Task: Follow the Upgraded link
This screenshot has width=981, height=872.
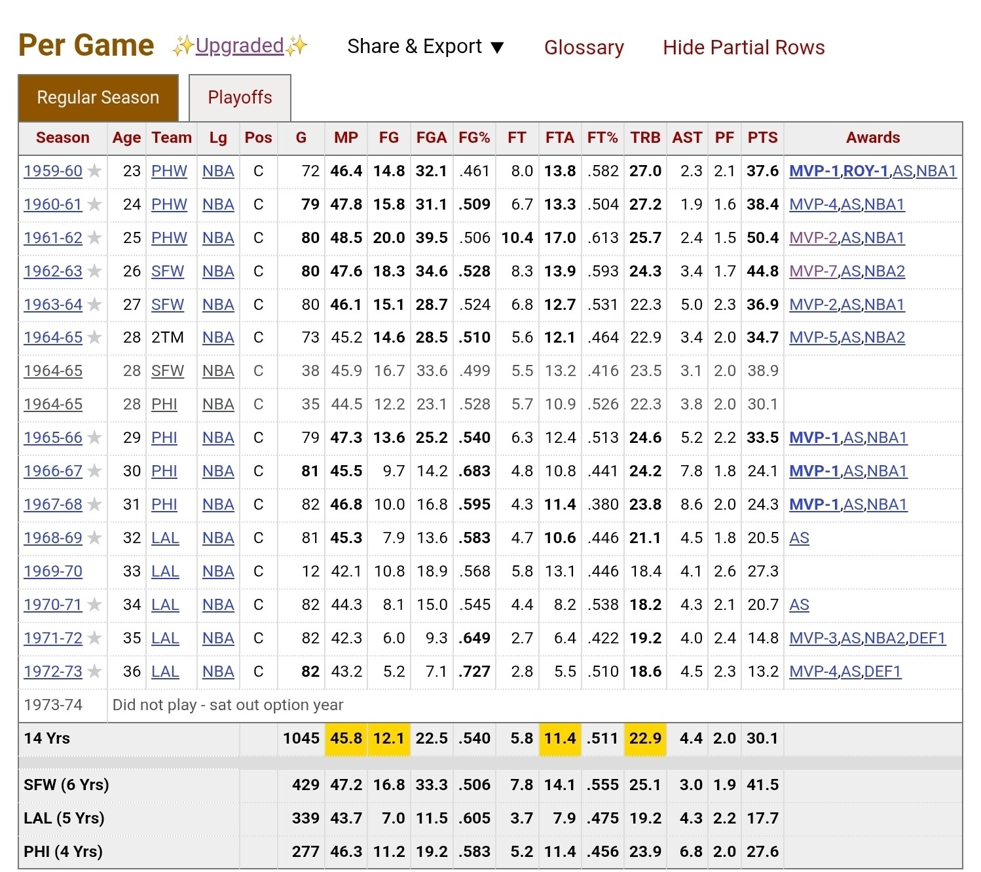Action: click(x=240, y=46)
